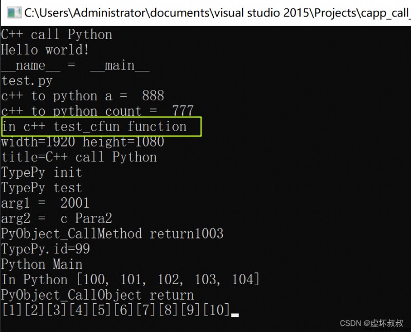This screenshot has width=411, height=332.
Task: Click the 'PyObject_CallObject return' line
Action: [x=98, y=295]
